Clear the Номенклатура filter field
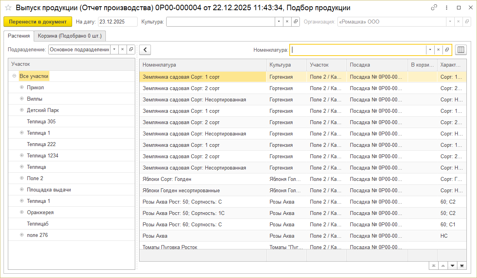The width and height of the screenshot is (477, 278). pyautogui.click(x=438, y=50)
